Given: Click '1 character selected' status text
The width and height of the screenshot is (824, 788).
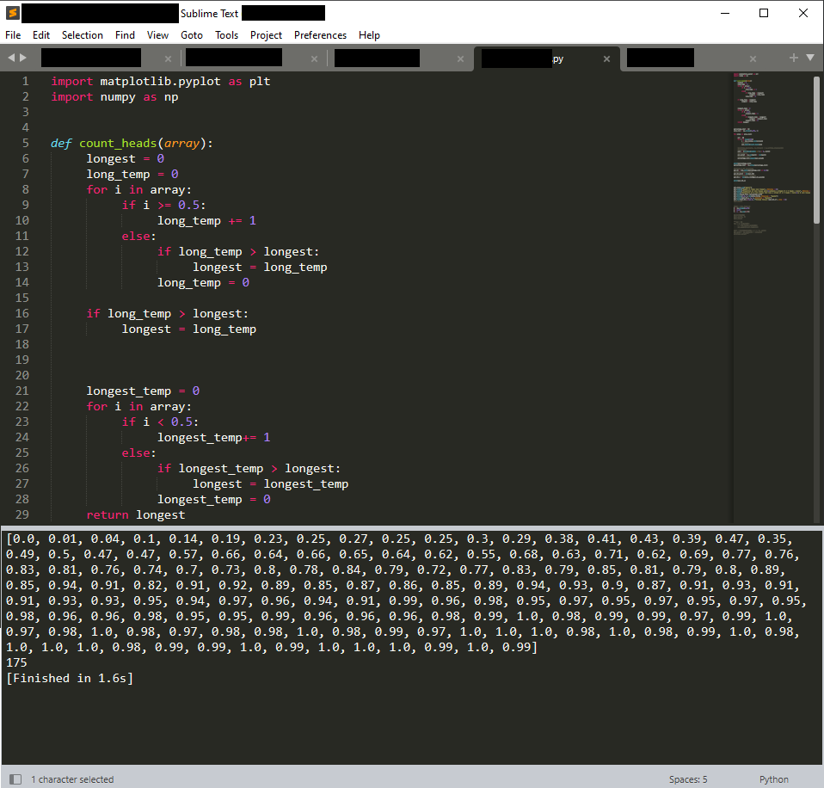Looking at the screenshot, I should click(x=72, y=779).
